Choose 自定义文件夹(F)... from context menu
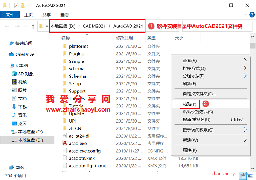 (x=210, y=94)
